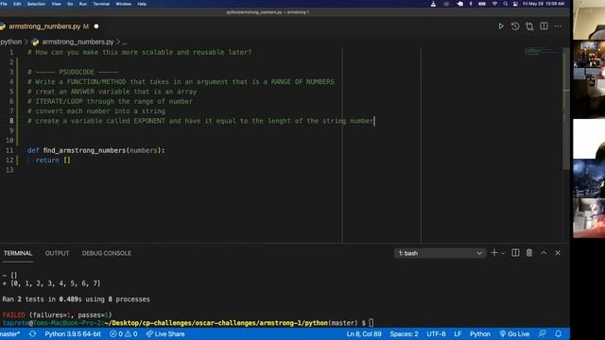Click Go Live server button

pyautogui.click(x=514, y=333)
